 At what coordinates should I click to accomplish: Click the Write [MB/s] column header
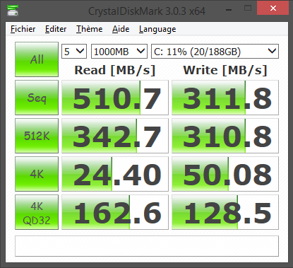tap(225, 70)
